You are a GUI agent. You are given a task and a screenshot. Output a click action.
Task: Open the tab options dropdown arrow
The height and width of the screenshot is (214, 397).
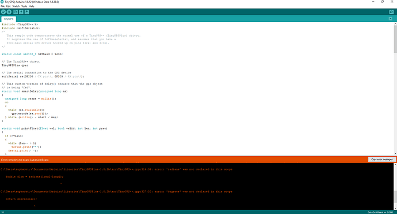click(x=391, y=19)
